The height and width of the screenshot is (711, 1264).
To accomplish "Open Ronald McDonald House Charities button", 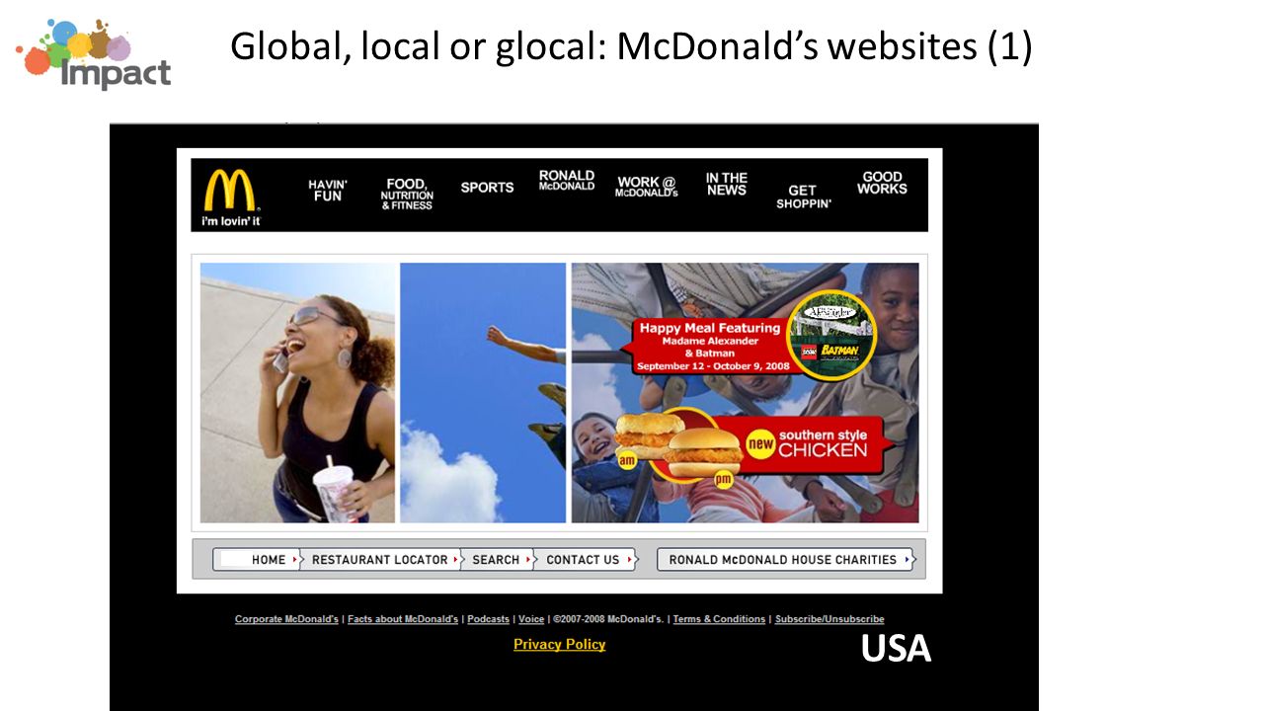I will (x=786, y=560).
